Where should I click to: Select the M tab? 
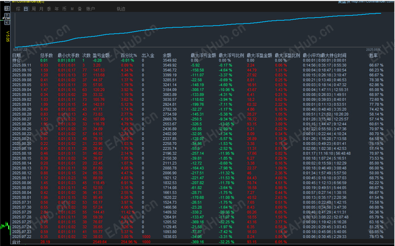72,9
